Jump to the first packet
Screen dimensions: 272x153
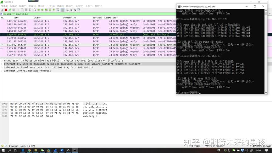(50, 10)
